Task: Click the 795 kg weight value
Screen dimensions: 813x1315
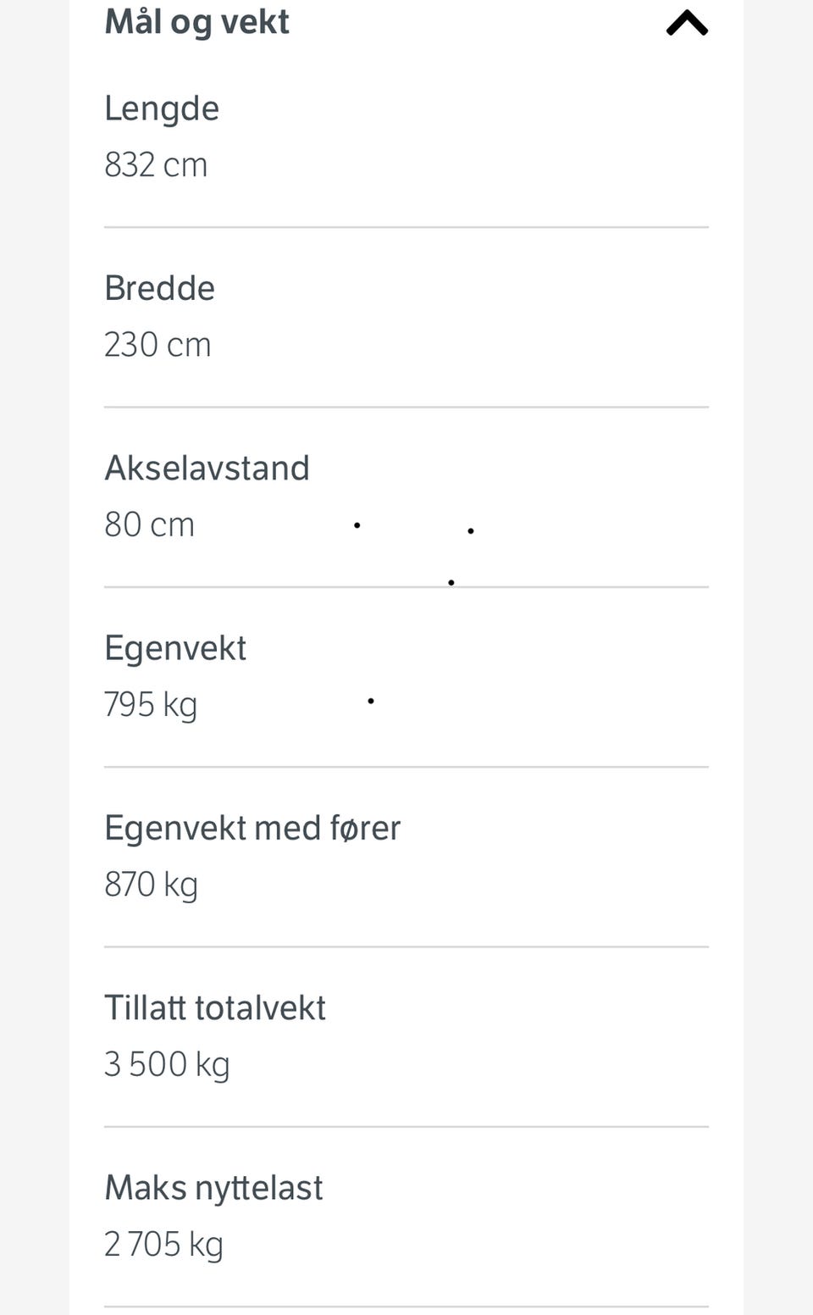Action: pyautogui.click(x=151, y=704)
